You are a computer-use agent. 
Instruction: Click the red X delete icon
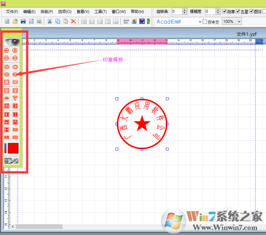click(73, 21)
